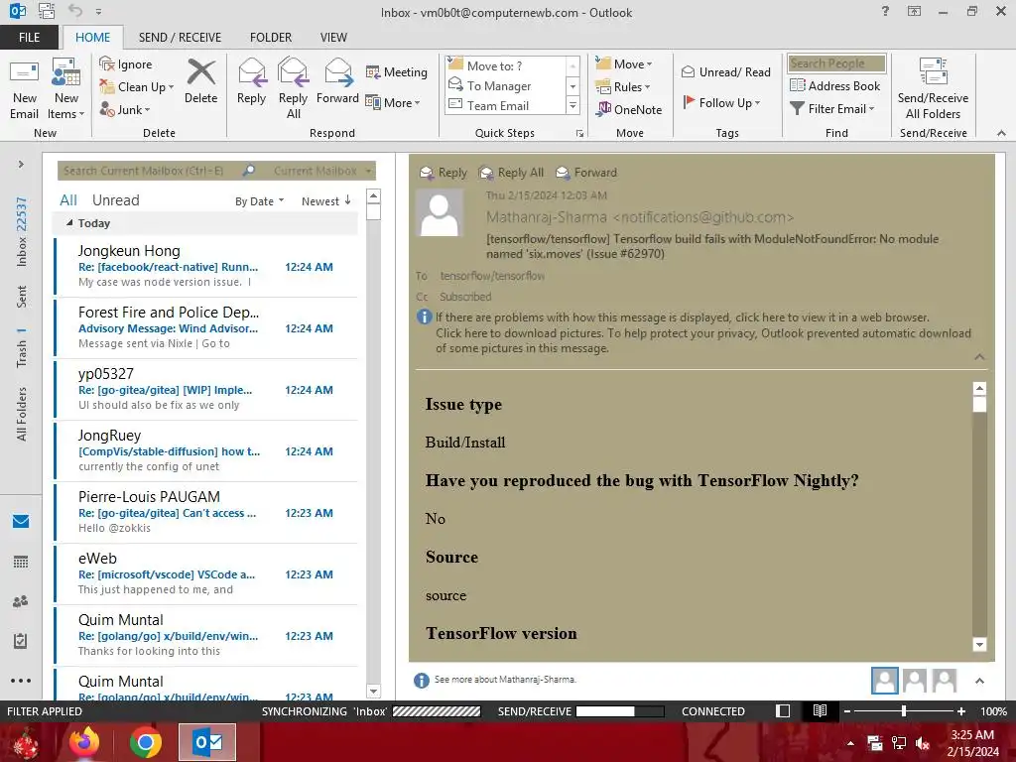Viewport: 1016px width, 762px height.
Task: Show All messages filter
Action: [68, 200]
